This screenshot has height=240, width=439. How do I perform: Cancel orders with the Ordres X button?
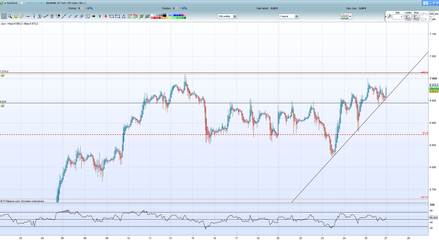tap(82, 8)
